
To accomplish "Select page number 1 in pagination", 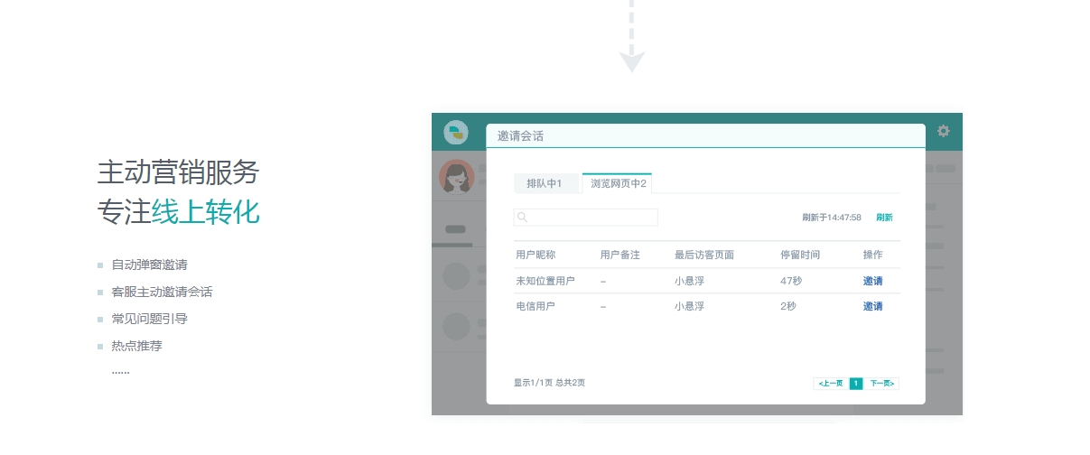I will [x=856, y=384].
